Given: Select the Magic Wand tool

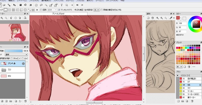Looking at the screenshot, I should click(x=46, y=5).
